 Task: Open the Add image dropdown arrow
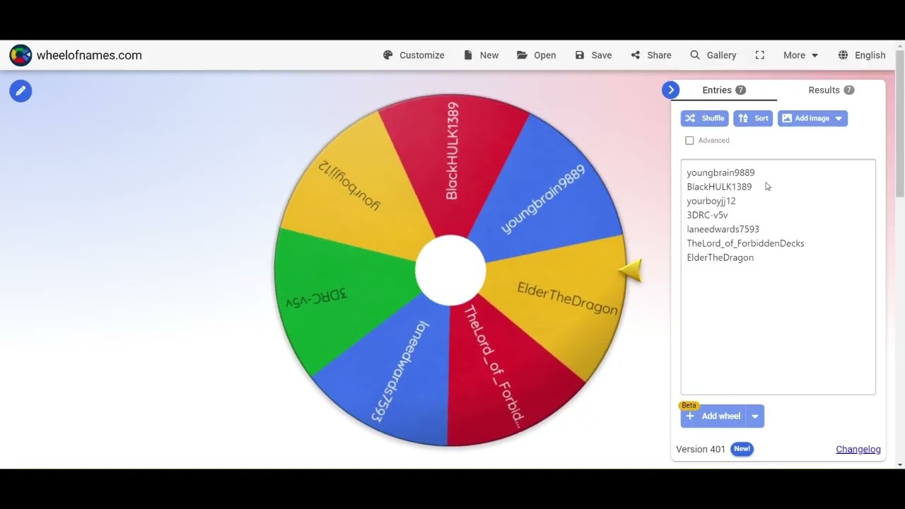839,118
